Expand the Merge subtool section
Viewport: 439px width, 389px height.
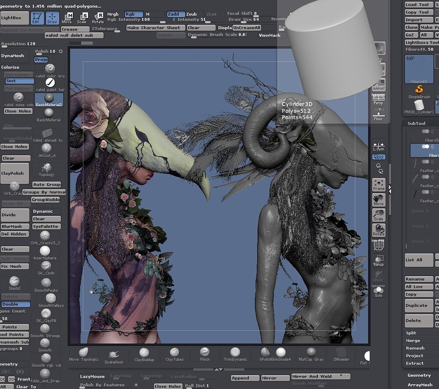click(413, 341)
